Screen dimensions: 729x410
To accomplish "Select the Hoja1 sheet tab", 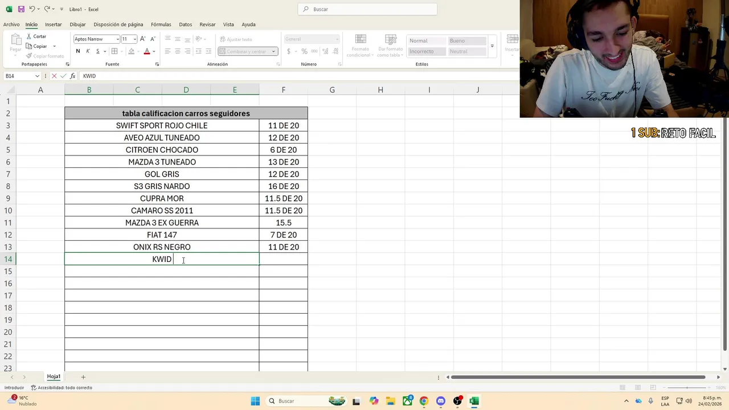I will (54, 376).
